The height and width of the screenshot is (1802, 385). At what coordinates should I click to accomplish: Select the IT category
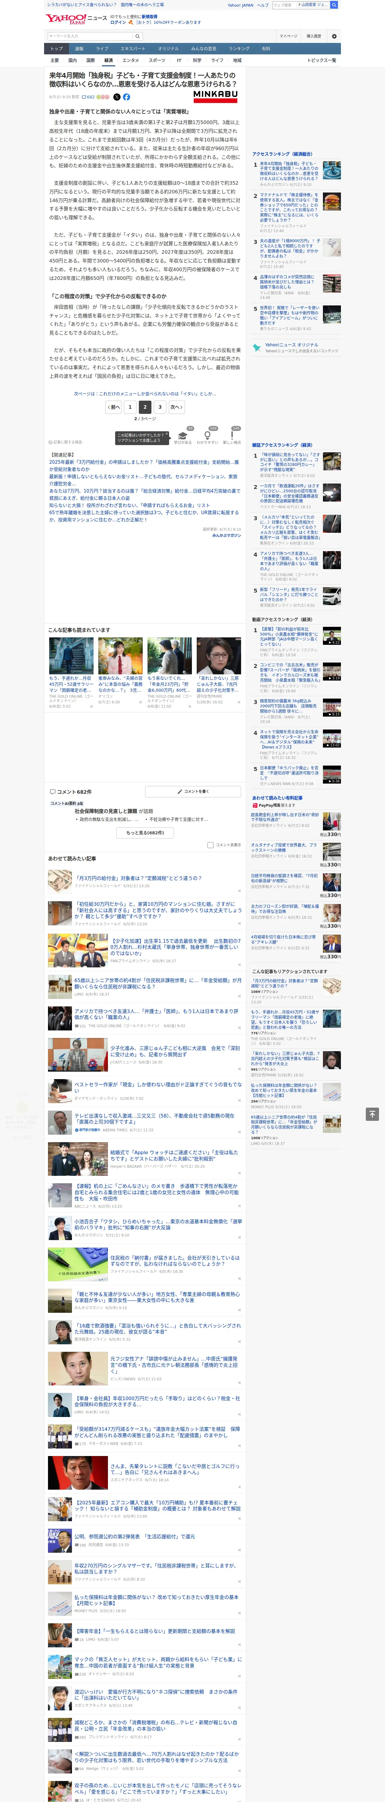point(179,60)
